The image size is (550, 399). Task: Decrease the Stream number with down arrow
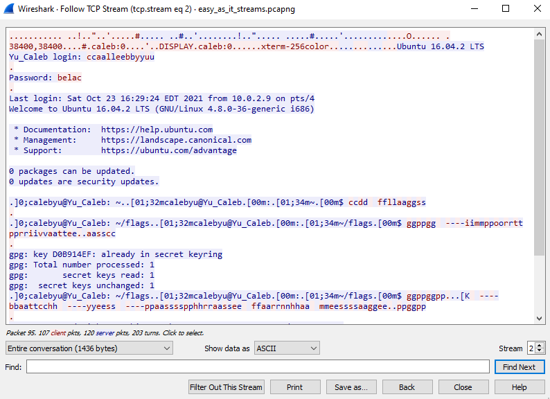pyautogui.click(x=540, y=351)
